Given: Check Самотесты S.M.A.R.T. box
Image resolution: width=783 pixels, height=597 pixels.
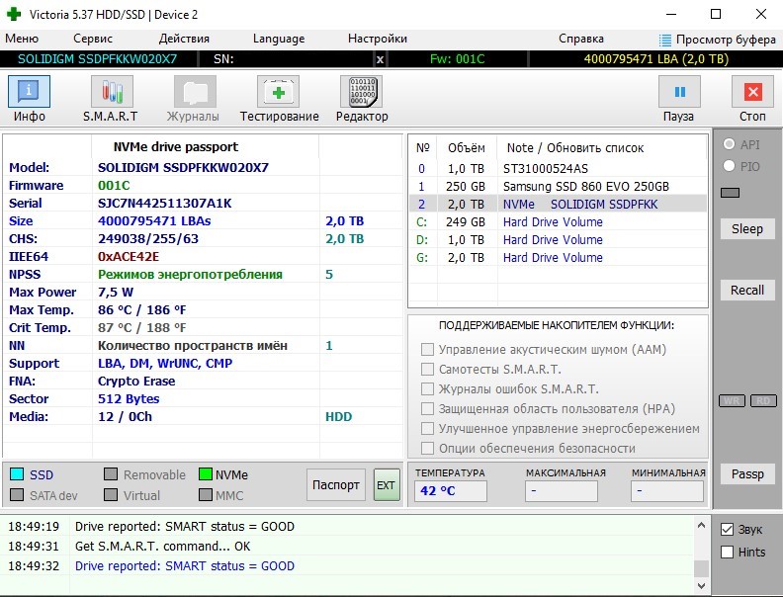Looking at the screenshot, I should coord(427,370).
